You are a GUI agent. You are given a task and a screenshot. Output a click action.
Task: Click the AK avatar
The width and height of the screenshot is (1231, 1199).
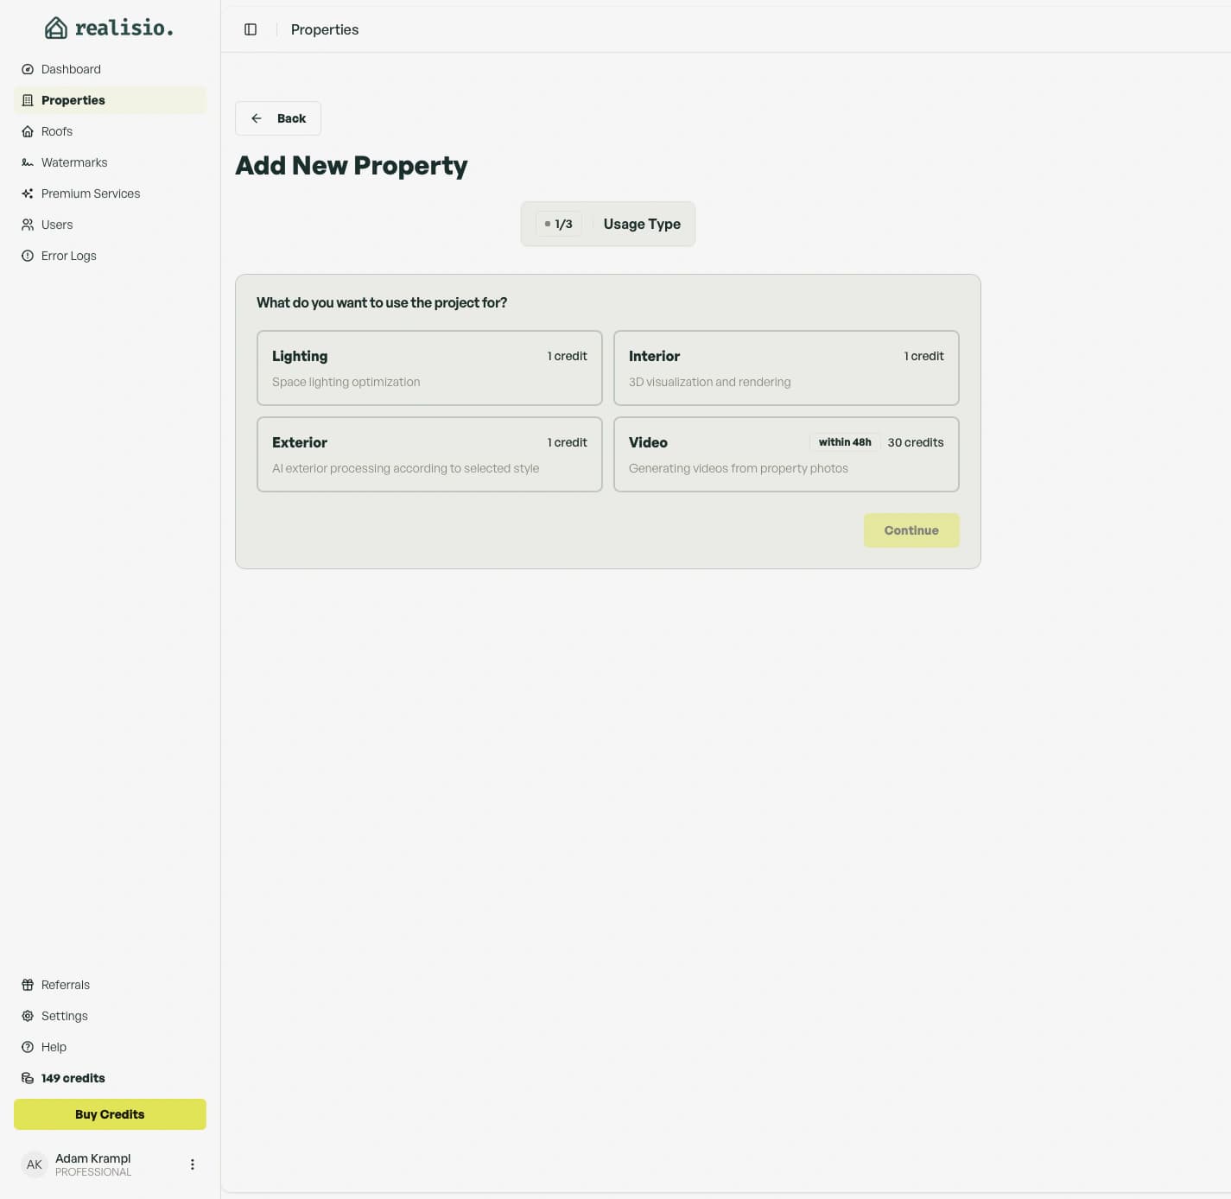pos(35,1164)
